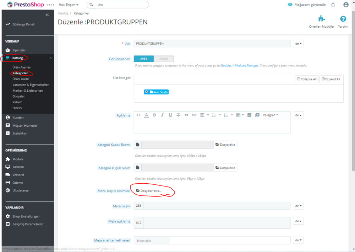Click the PrestaShop logo
The width and height of the screenshot is (355, 252).
25,5
